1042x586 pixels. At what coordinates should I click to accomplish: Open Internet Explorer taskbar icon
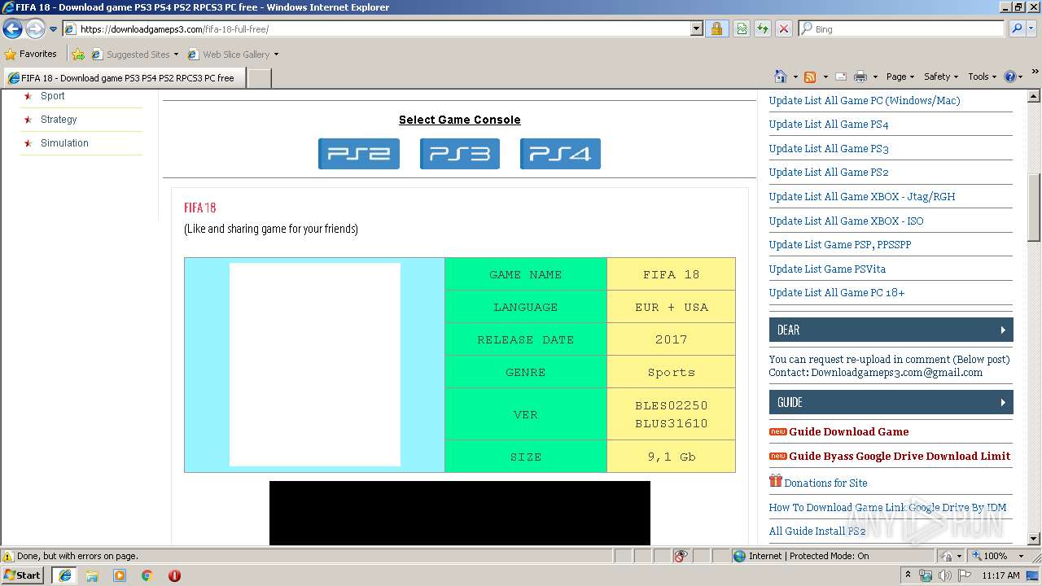coord(64,575)
